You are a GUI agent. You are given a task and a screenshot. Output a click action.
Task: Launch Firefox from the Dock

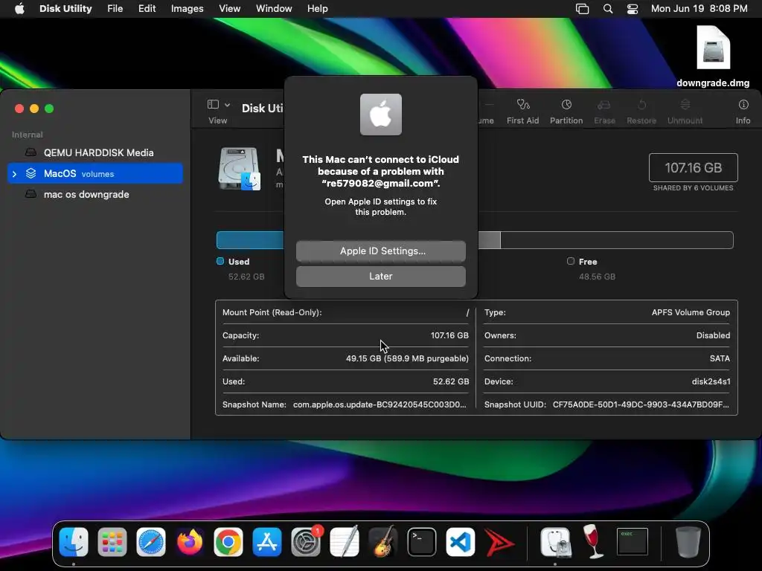pos(190,542)
